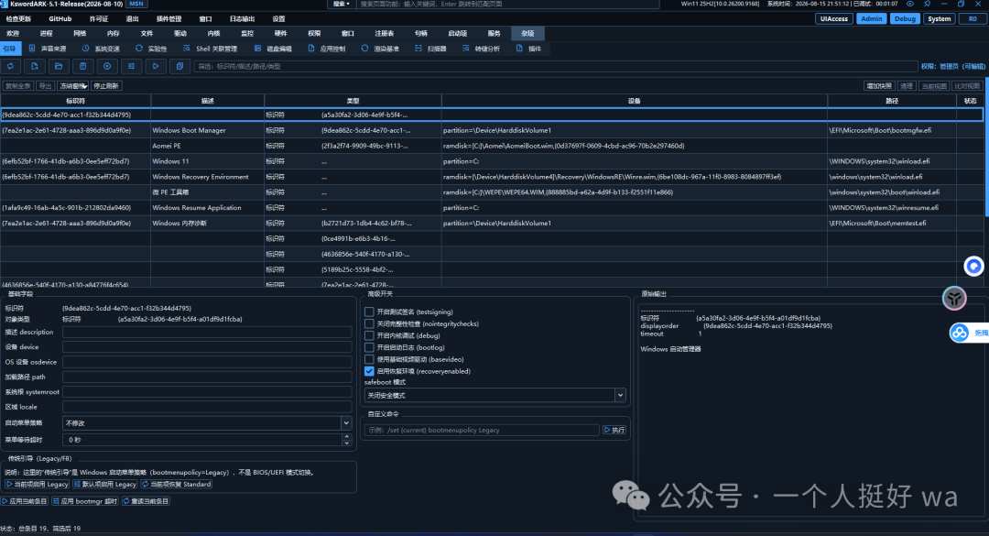Image resolution: width=989 pixels, height=536 pixels.
Task: Click the filter input field in the toolbar
Action: (555, 66)
